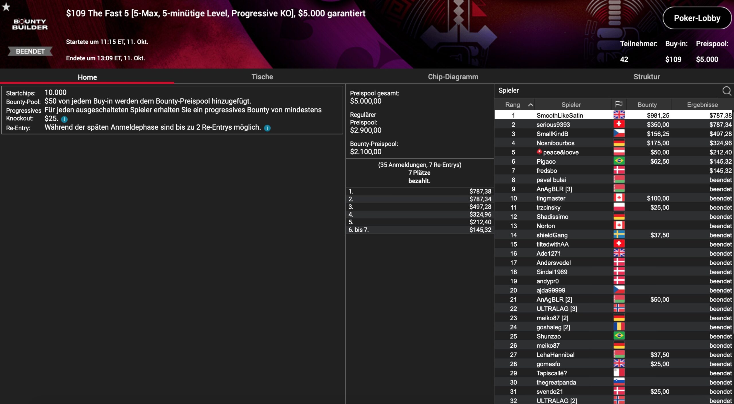Click Pigaoo's Brazil flag icon

619,161
